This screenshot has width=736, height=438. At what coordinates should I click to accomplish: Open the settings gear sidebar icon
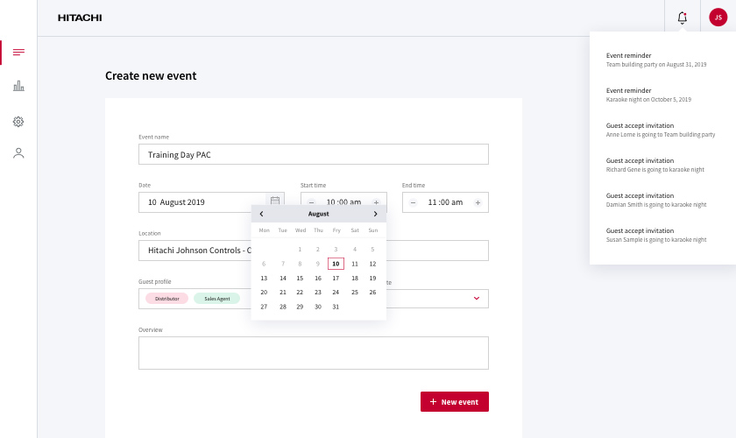pyautogui.click(x=18, y=122)
